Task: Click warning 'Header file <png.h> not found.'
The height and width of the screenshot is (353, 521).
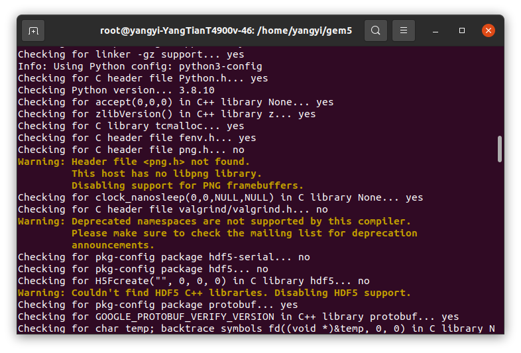Action: [x=134, y=162]
